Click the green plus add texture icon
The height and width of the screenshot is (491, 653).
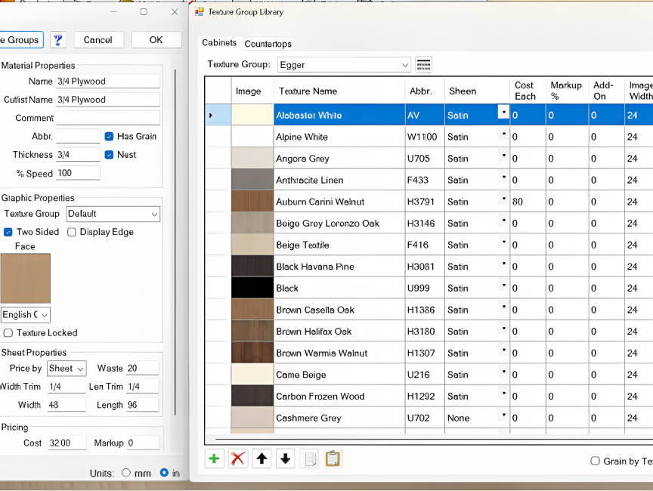215,459
